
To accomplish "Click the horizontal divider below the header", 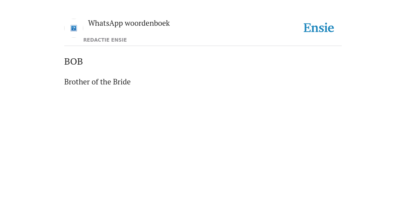I will [203, 46].
